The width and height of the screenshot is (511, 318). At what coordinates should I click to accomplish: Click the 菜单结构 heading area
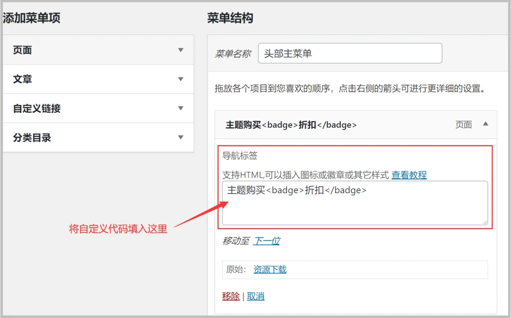230,18
